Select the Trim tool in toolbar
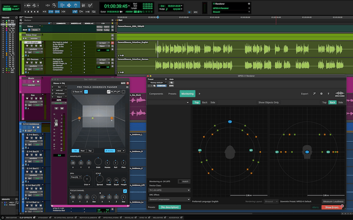This screenshot has height=220, width=353. (62, 5)
